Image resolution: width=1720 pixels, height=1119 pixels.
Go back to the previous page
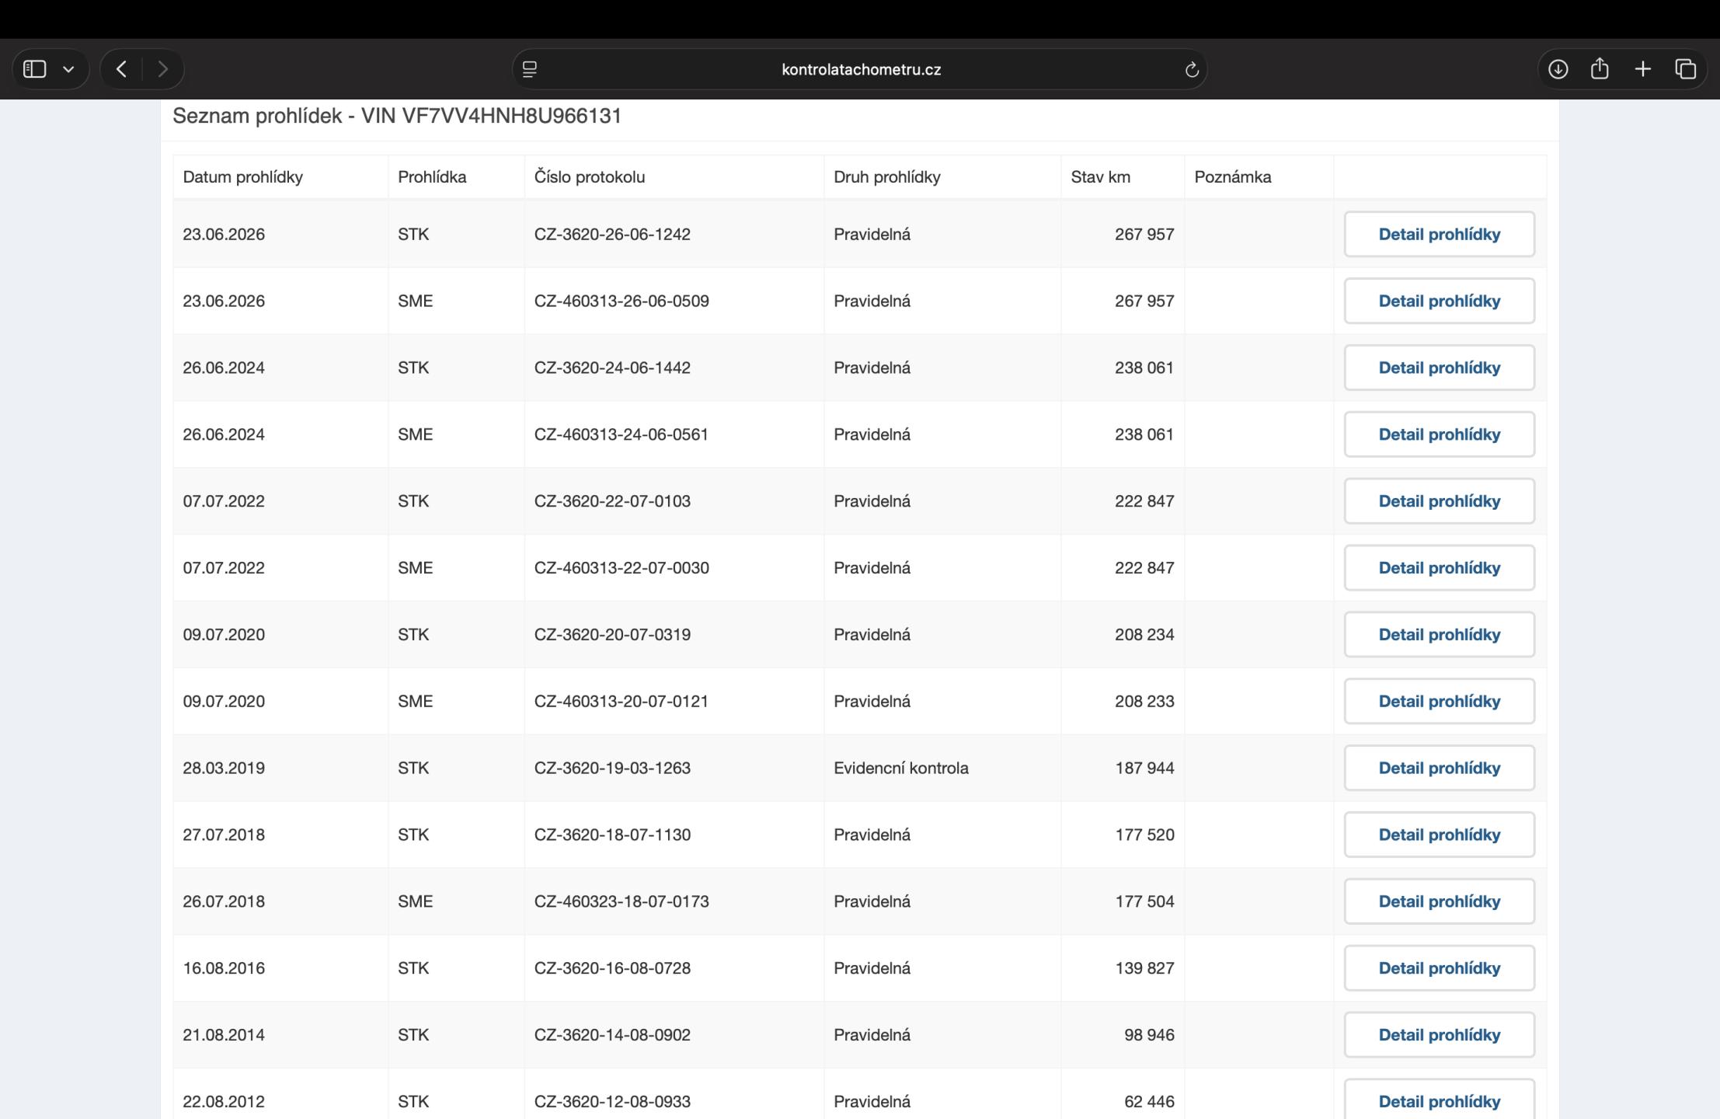[x=121, y=69]
